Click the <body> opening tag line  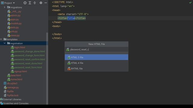pyautogui.click(x=56, y=26)
